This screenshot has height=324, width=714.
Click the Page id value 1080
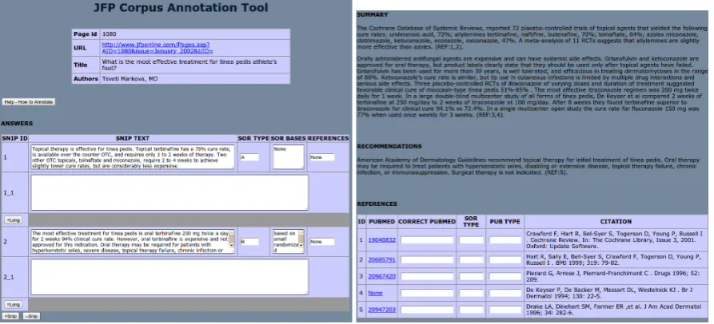point(109,34)
